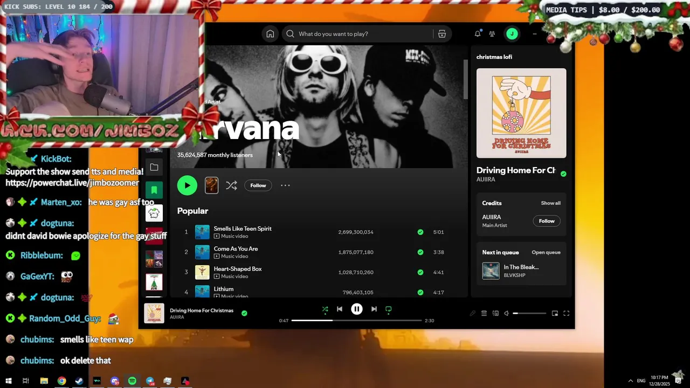Toggle saved check in bottom now-playing bar
The image size is (690, 388).
[x=244, y=313]
